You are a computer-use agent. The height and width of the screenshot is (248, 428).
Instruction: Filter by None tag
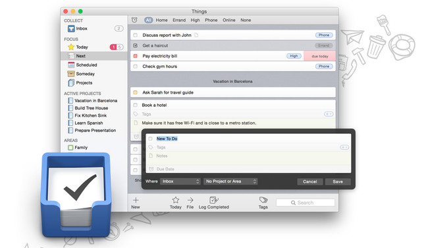pos(246,20)
